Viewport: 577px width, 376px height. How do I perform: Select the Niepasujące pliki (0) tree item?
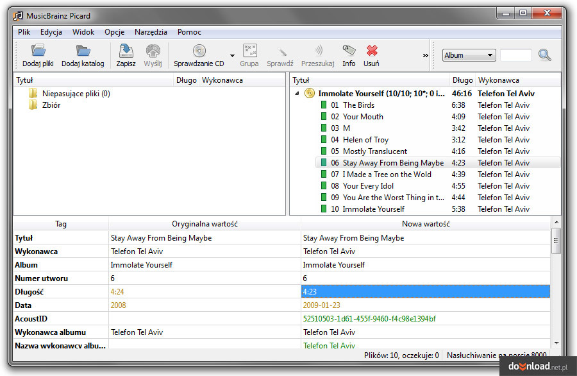76,94
